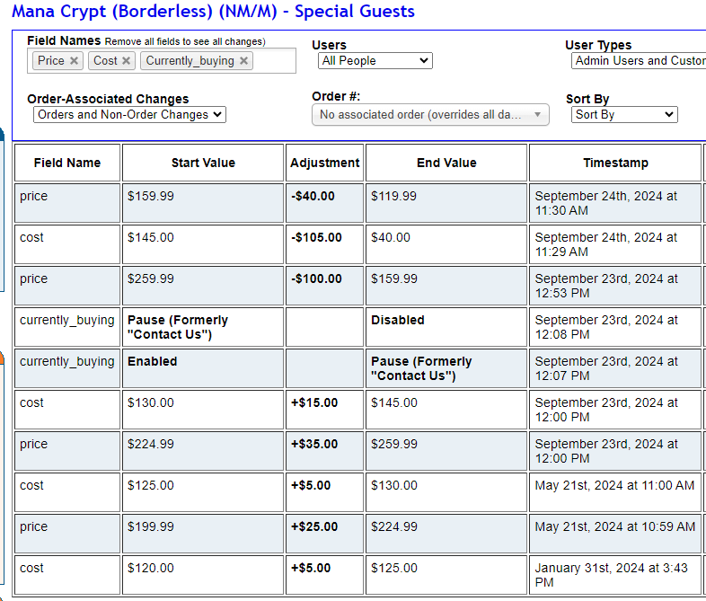Click the September 23rd 12:08 PM timestamp
The height and width of the screenshot is (601, 706).
pos(606,328)
